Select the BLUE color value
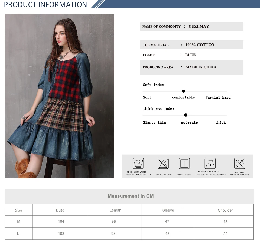The image size is (260, 249). (190, 55)
